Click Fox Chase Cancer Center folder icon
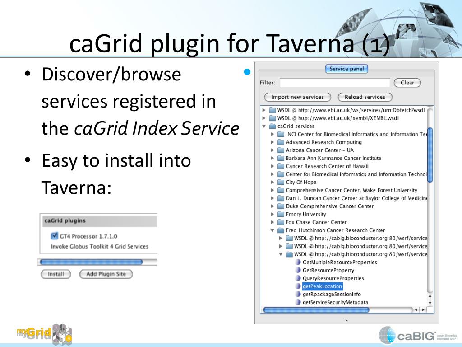The image size is (462, 347). tap(281, 222)
